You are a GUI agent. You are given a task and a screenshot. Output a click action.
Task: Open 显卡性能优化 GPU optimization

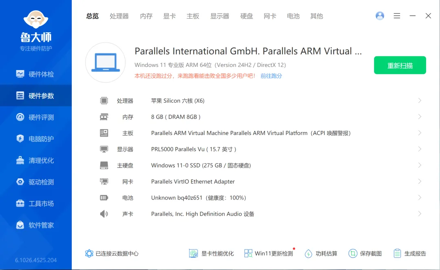click(x=211, y=253)
